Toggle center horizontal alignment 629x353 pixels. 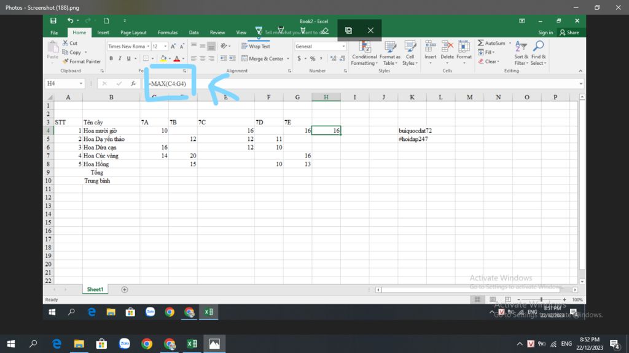click(202, 59)
